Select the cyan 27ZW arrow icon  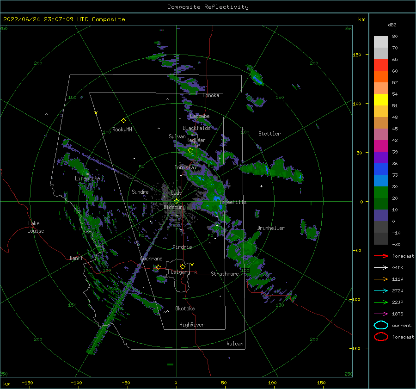[x=381, y=291]
